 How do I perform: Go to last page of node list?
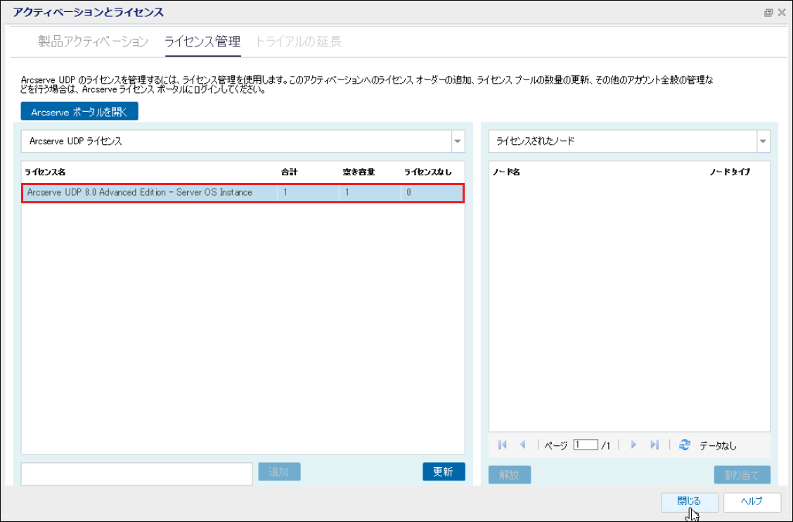pos(655,445)
